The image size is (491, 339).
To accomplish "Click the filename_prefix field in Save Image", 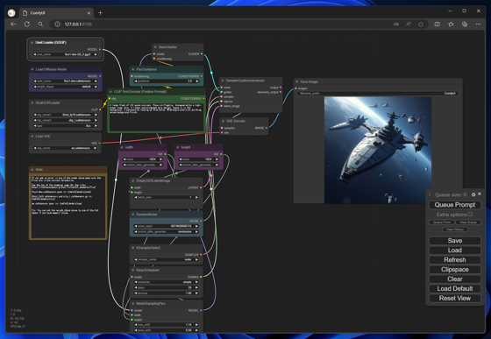I will tap(378, 93).
